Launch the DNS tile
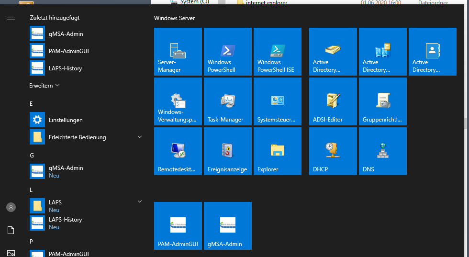Image resolution: width=469 pixels, height=257 pixels. (x=382, y=151)
